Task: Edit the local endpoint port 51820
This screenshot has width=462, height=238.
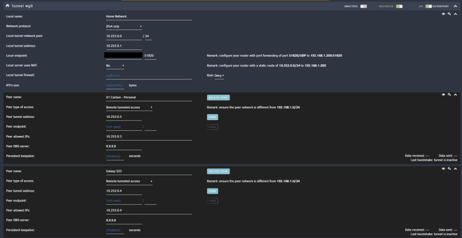Action: point(150,56)
